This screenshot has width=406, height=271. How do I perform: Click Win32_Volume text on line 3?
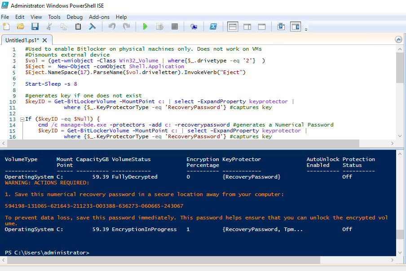point(139,61)
